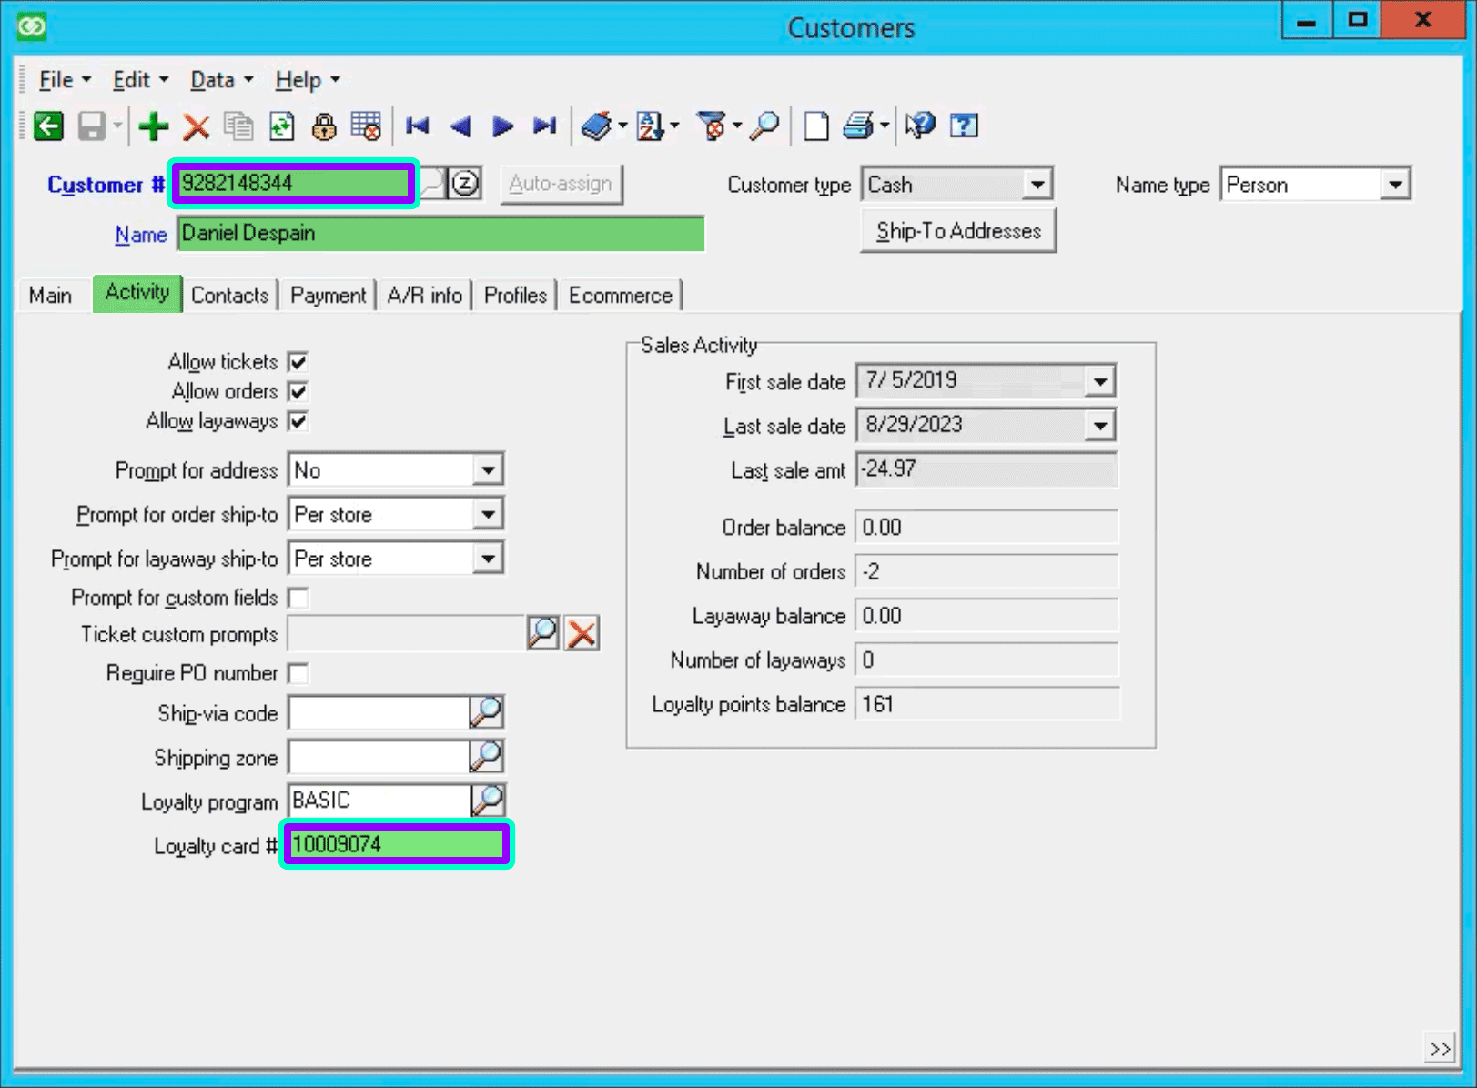
Task: Open the Prompt for address dropdown
Action: [488, 470]
